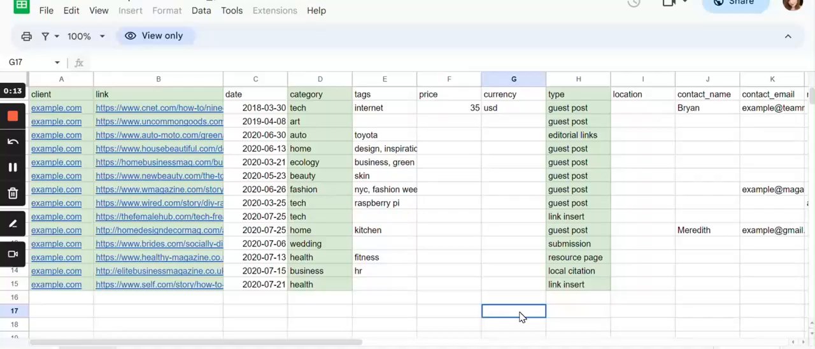Pause the screen recording

tap(13, 167)
